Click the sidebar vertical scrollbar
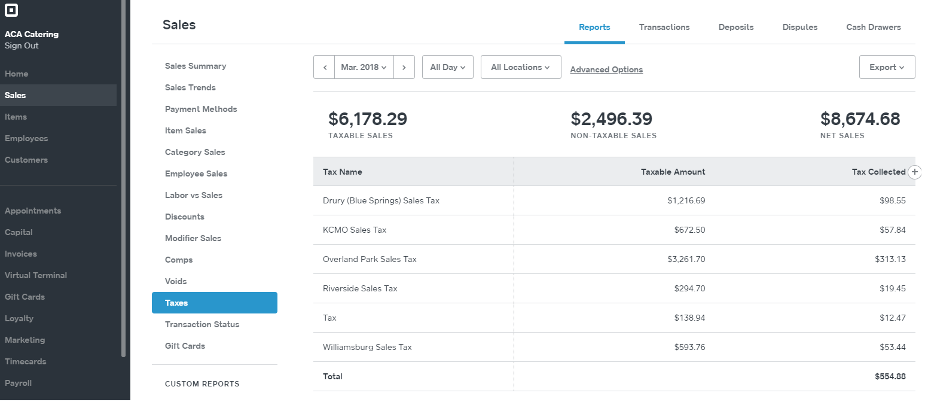The width and height of the screenshot is (928, 405). pyautogui.click(x=124, y=178)
